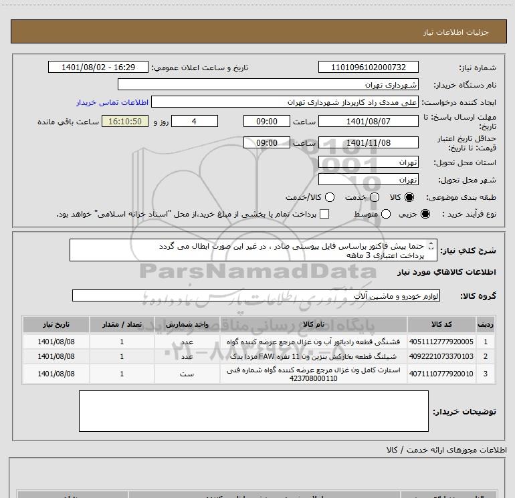Select the خدمت category radio button
This screenshot has width=515, height=498.
pyautogui.click(x=375, y=197)
